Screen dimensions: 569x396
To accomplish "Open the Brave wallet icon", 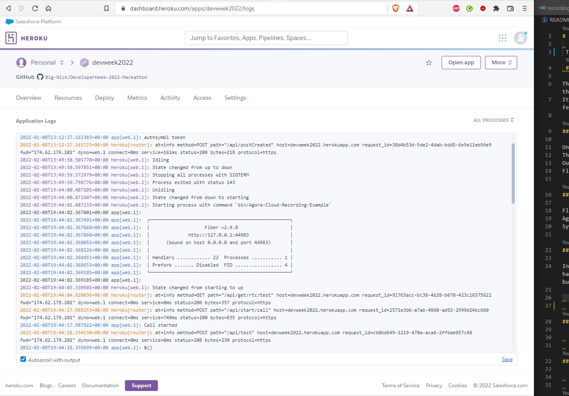I will 510,8.
